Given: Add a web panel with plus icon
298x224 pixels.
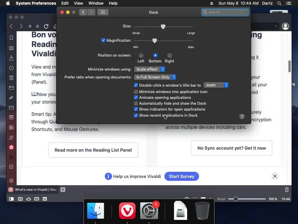Looking at the screenshot, I should 11,167.
